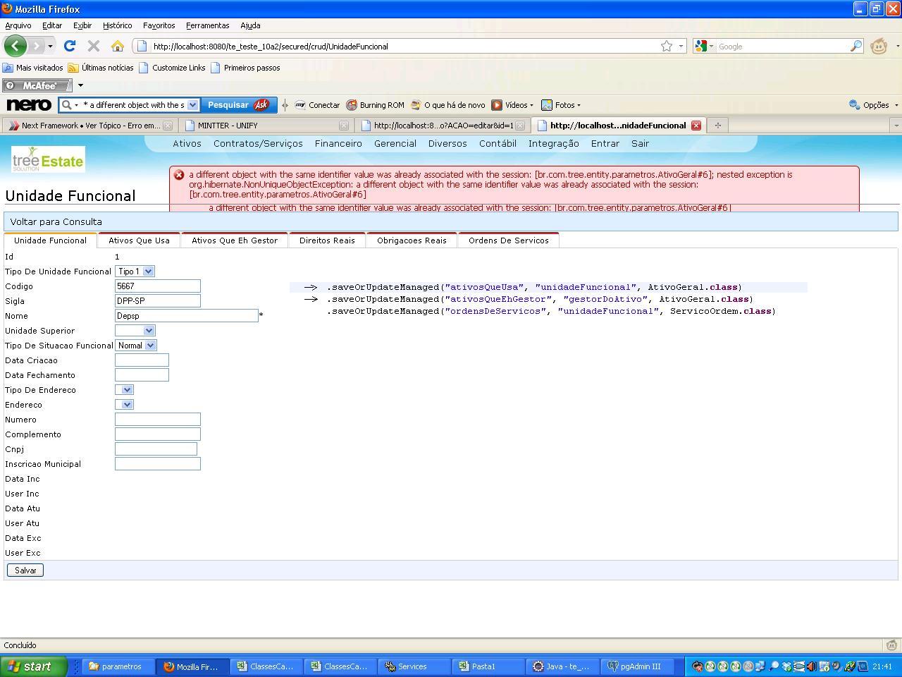Click the Cnpj input field
Viewport: 902px width, 677px height.
coord(156,449)
